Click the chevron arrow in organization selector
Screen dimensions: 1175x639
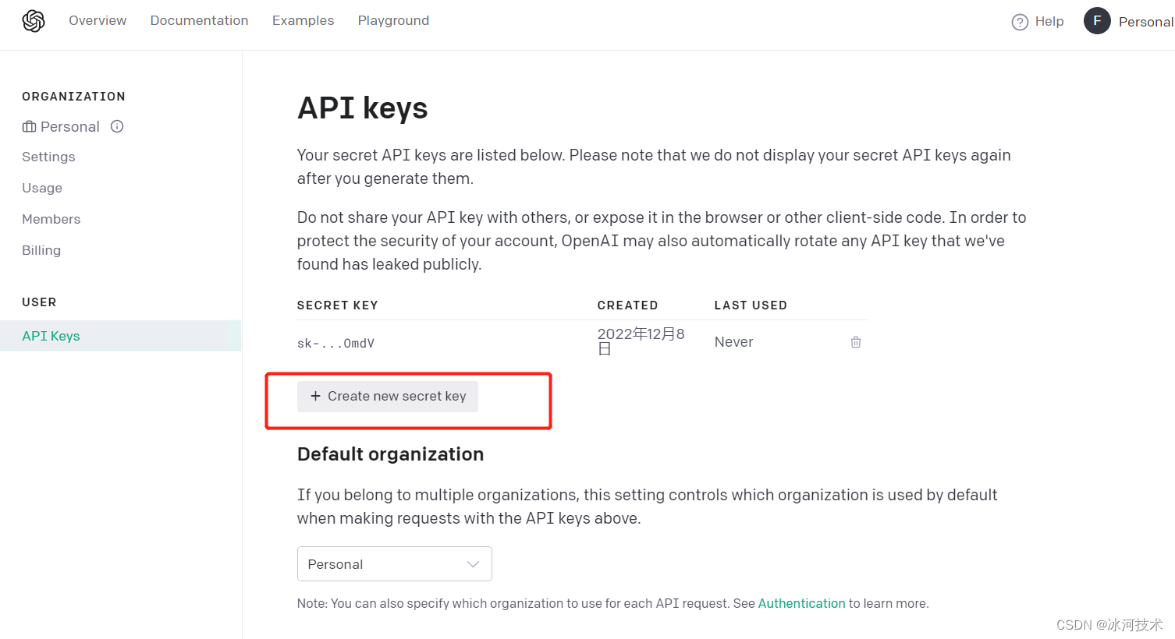473,564
